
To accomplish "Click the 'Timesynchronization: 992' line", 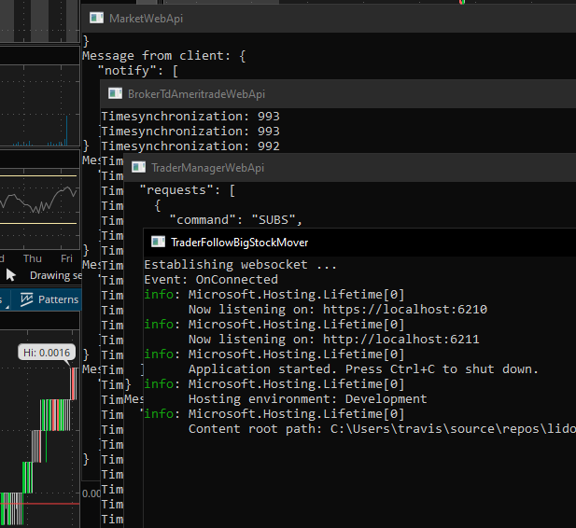I will click(190, 146).
